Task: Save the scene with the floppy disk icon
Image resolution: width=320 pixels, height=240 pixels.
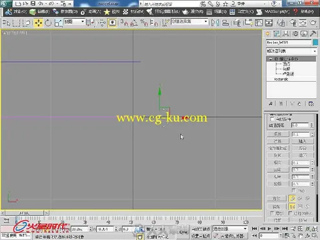Action: (x=33, y=4)
